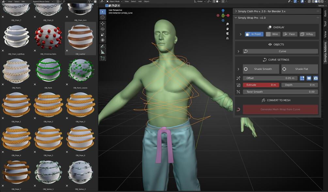Toggle the Wire overlay option

(273, 34)
